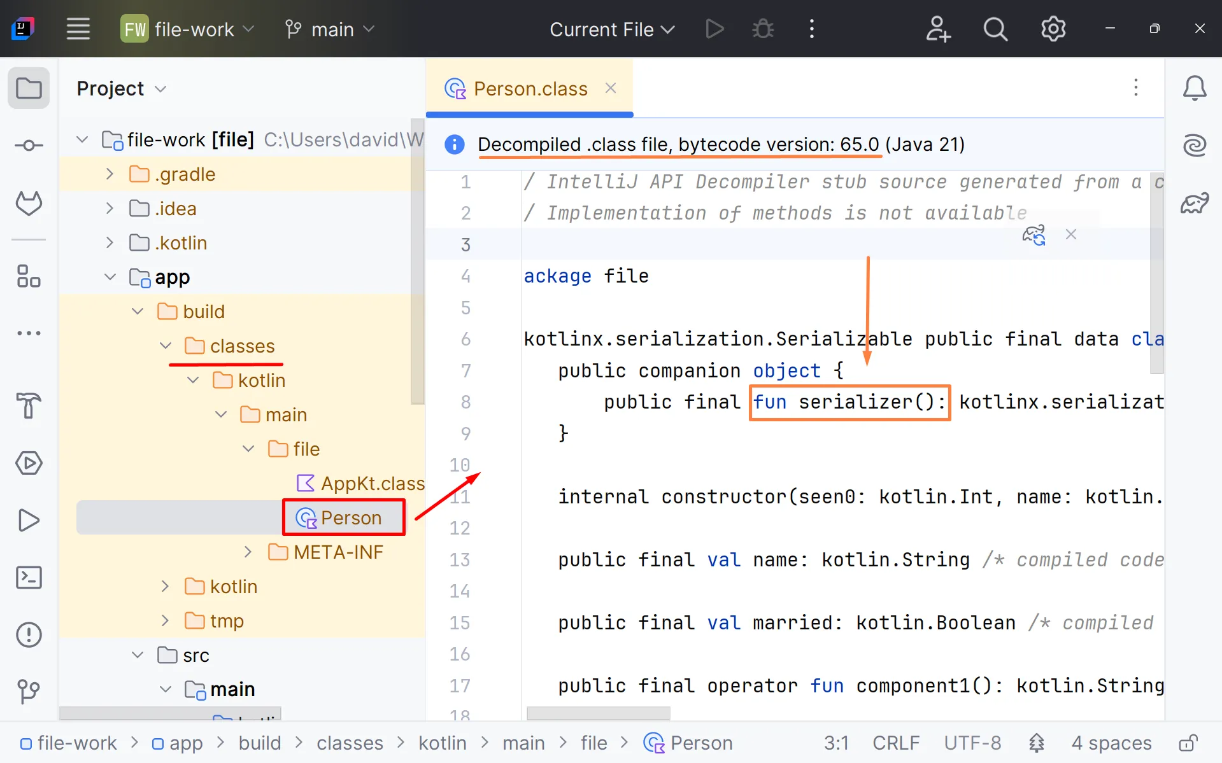Open Current File run configuration dropdown
This screenshot has height=763, width=1222.
point(611,29)
